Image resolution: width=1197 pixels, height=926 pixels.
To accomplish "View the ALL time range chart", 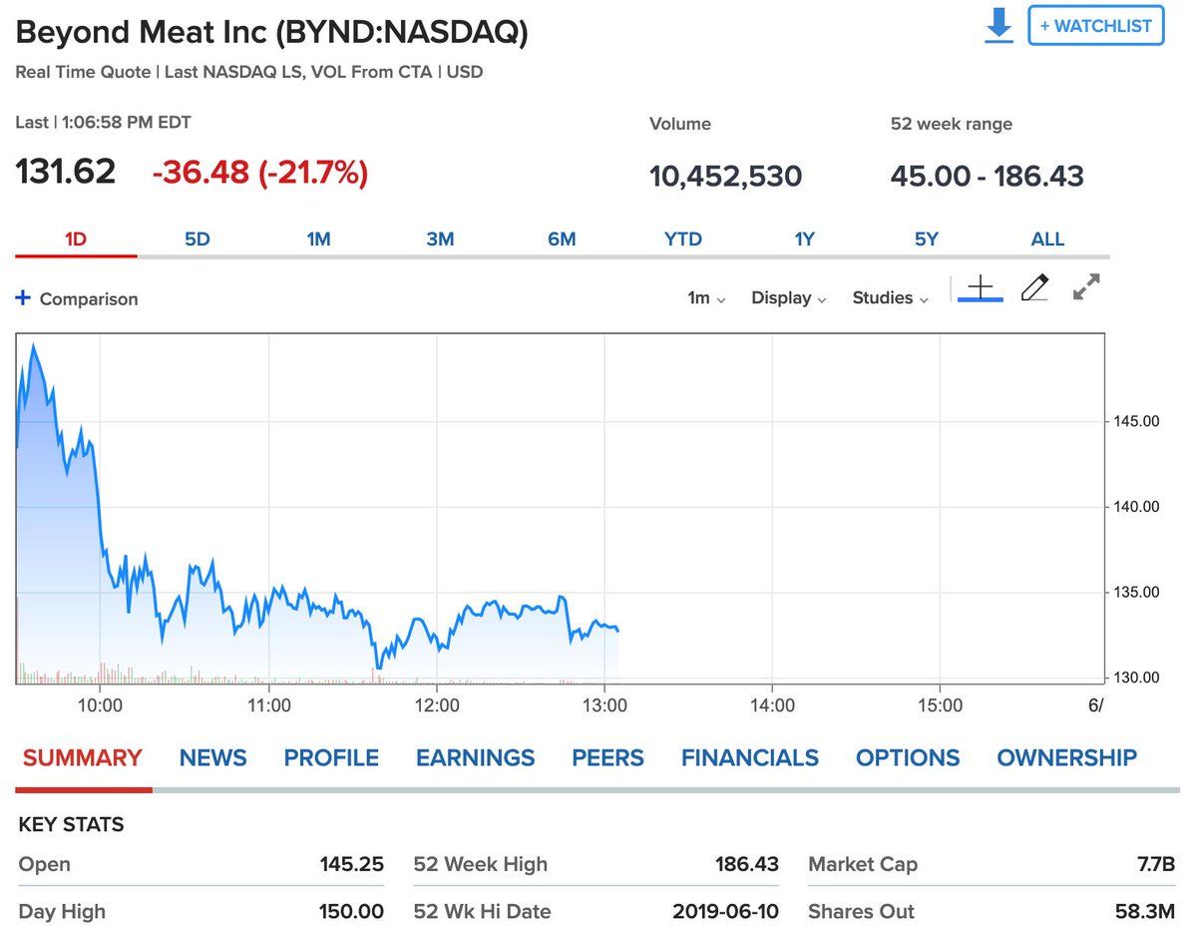I will (1047, 239).
